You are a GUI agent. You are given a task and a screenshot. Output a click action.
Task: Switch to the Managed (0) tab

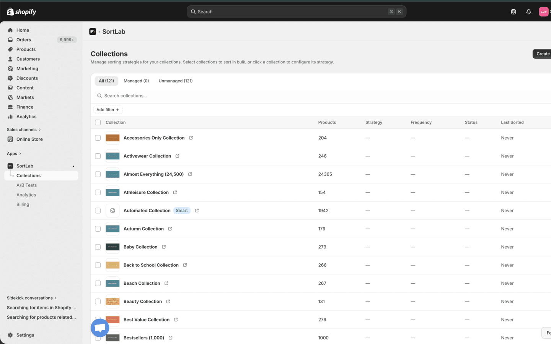click(136, 81)
